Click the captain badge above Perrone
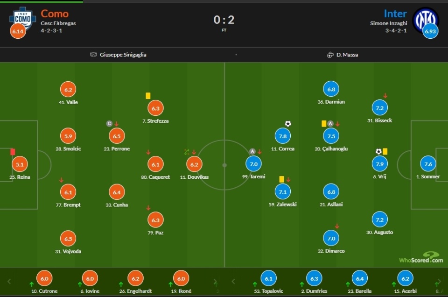 point(109,123)
